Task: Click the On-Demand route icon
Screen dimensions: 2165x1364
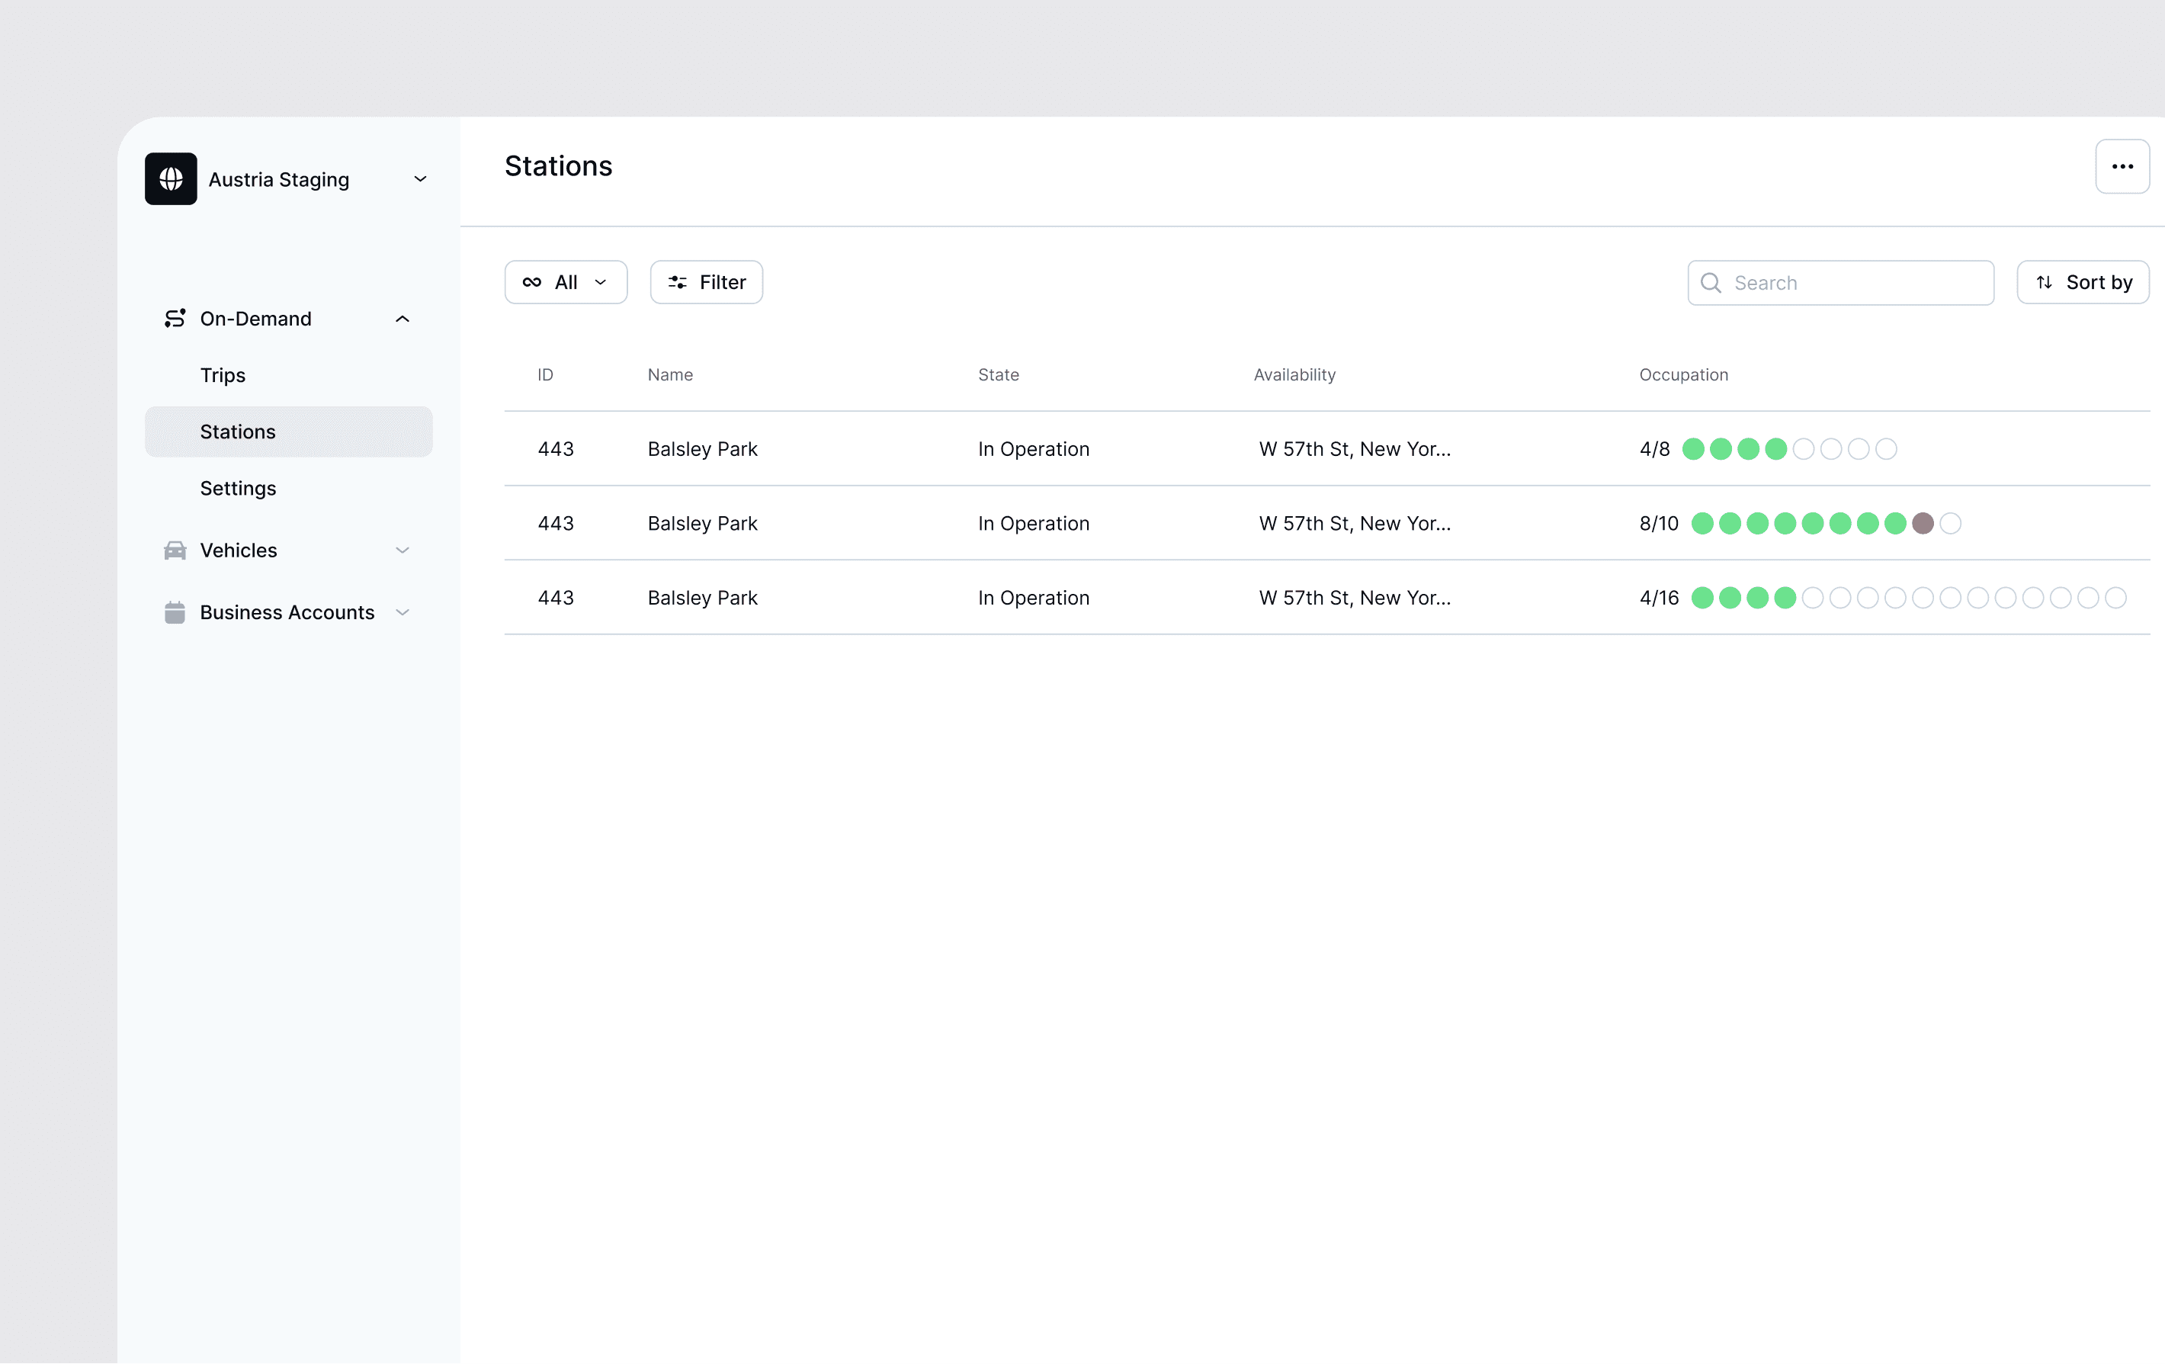Action: tap(175, 318)
